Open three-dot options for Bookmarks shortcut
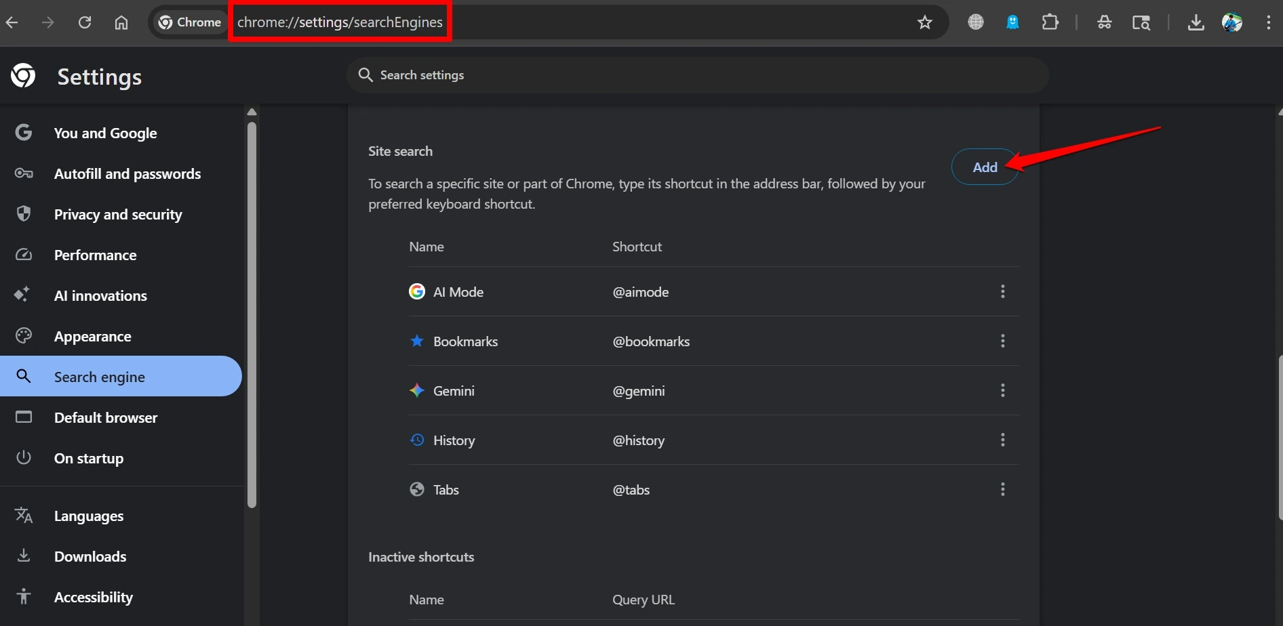1283x626 pixels. [1003, 341]
